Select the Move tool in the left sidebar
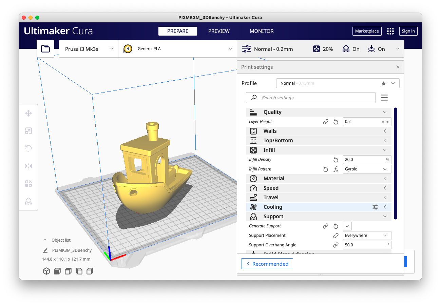The width and height of the screenshot is (441, 305). 28,113
